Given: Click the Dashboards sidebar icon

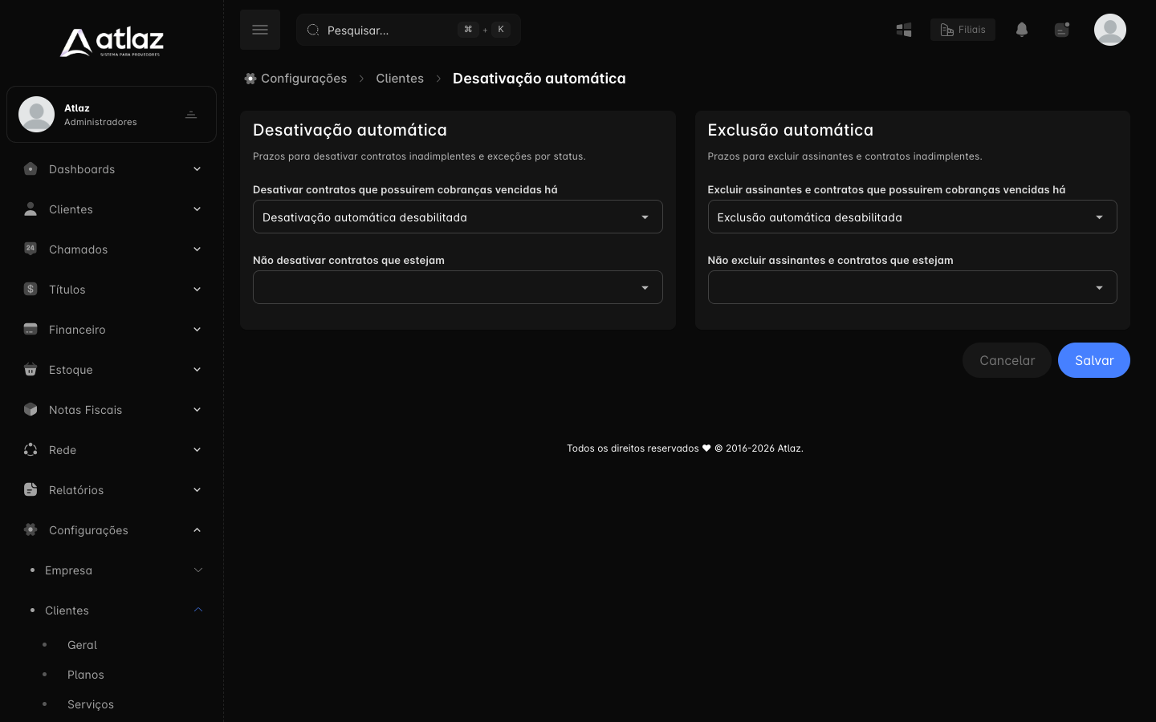Looking at the screenshot, I should (x=31, y=168).
